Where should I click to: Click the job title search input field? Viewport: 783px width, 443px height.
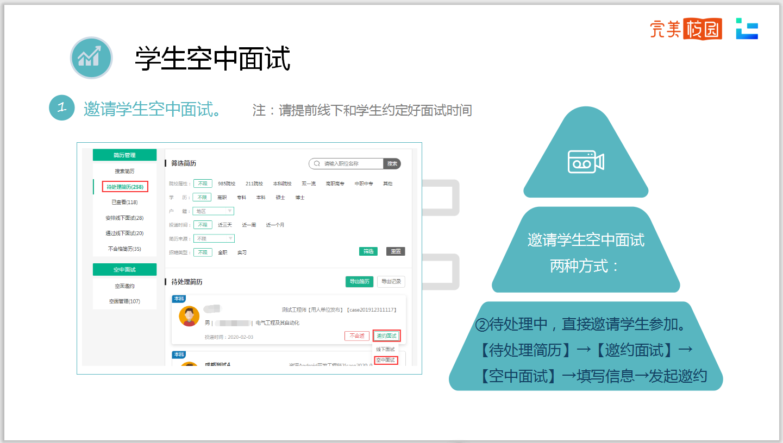(351, 163)
